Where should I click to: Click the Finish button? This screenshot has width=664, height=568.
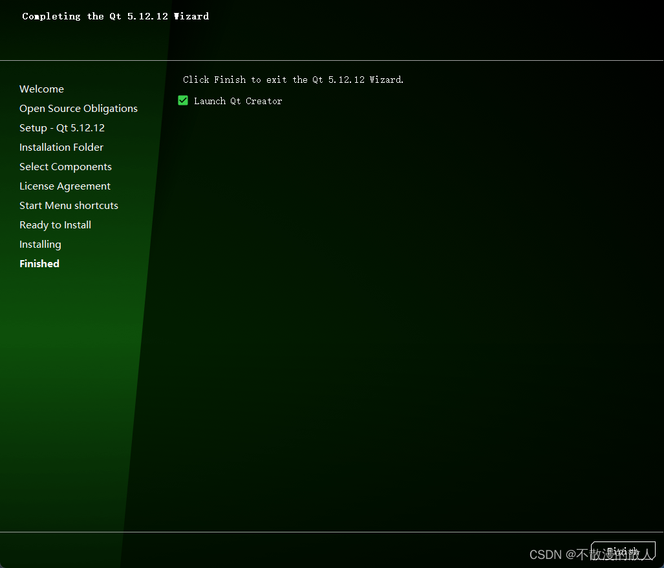[623, 551]
